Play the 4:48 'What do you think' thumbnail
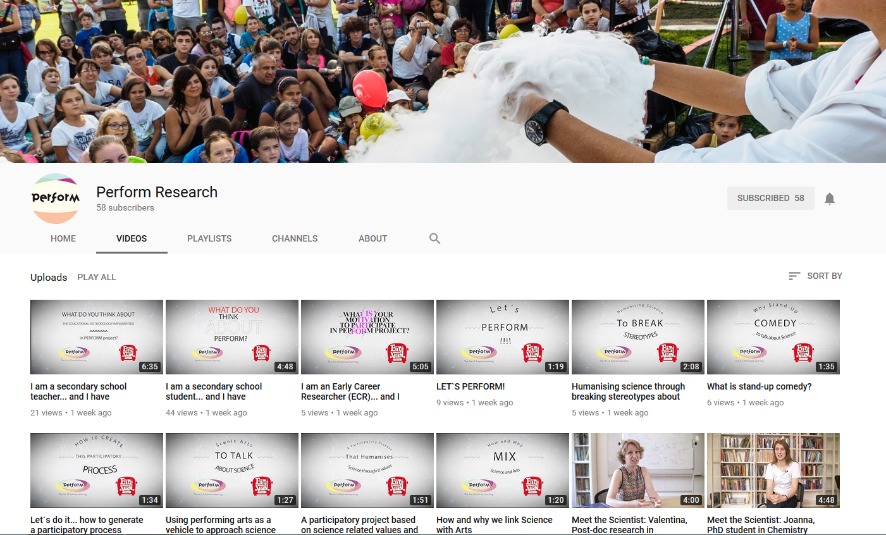This screenshot has height=535, width=886. coord(232,337)
